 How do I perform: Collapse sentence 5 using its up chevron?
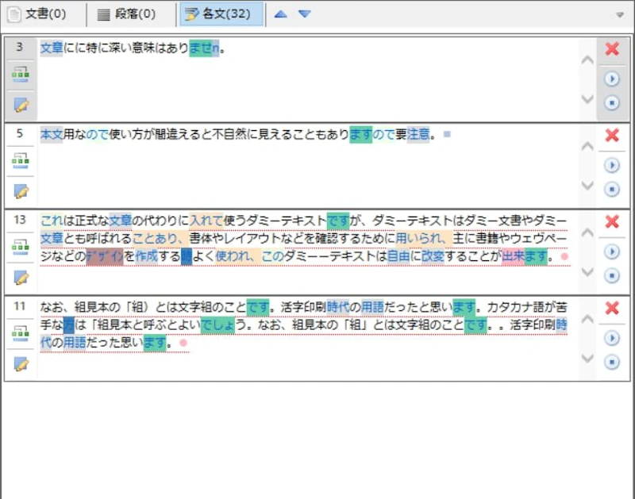tap(588, 148)
